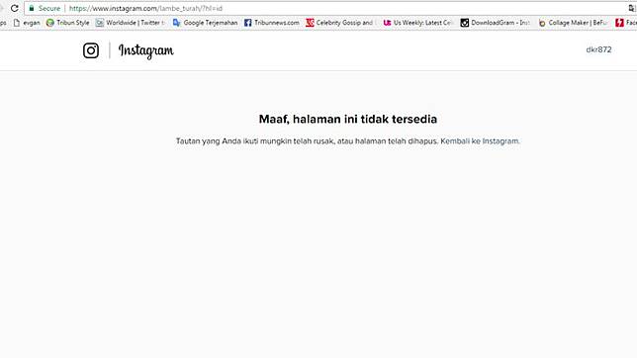This screenshot has width=637, height=358.
Task: Open the DownloadGram bookmark
Action: 496,23
